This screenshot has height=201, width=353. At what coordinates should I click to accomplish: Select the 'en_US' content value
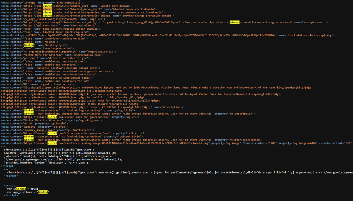point(29,123)
